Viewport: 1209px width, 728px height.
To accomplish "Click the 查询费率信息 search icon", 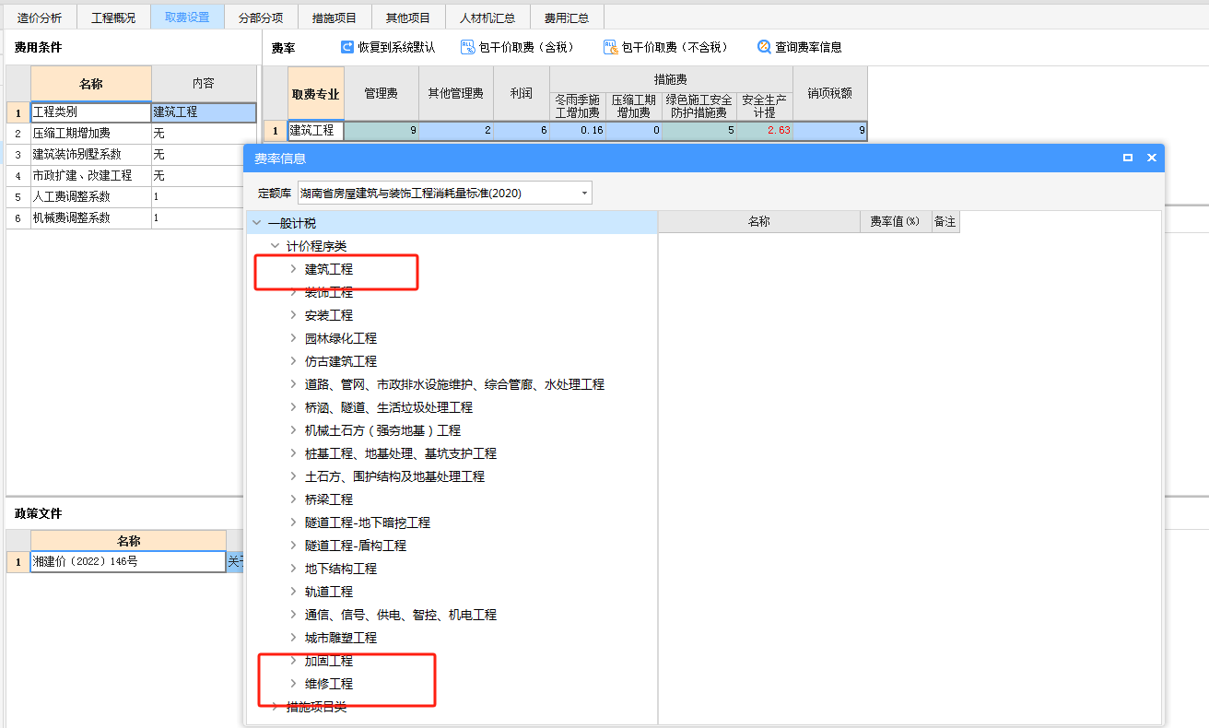I will pyautogui.click(x=764, y=47).
